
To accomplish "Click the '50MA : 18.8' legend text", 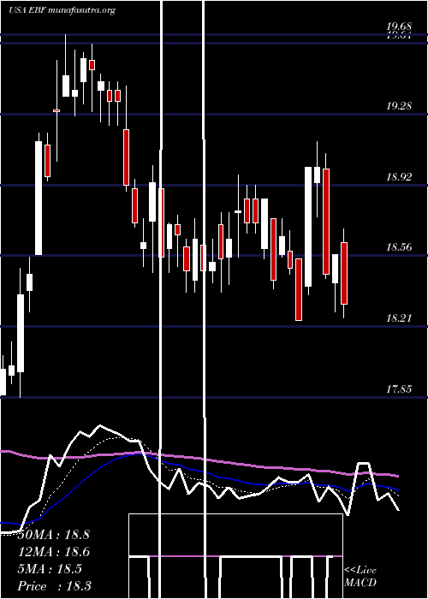I will click(53, 535).
